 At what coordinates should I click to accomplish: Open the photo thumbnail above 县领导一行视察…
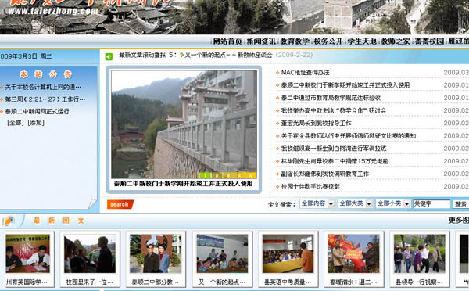point(419,253)
